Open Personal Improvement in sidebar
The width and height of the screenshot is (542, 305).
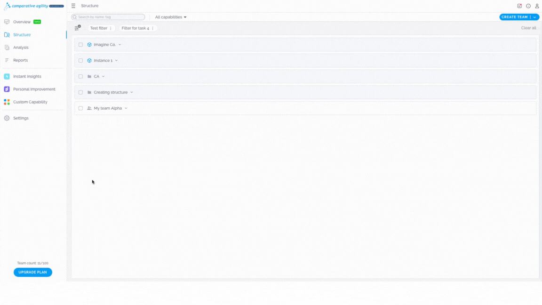(x=29, y=89)
